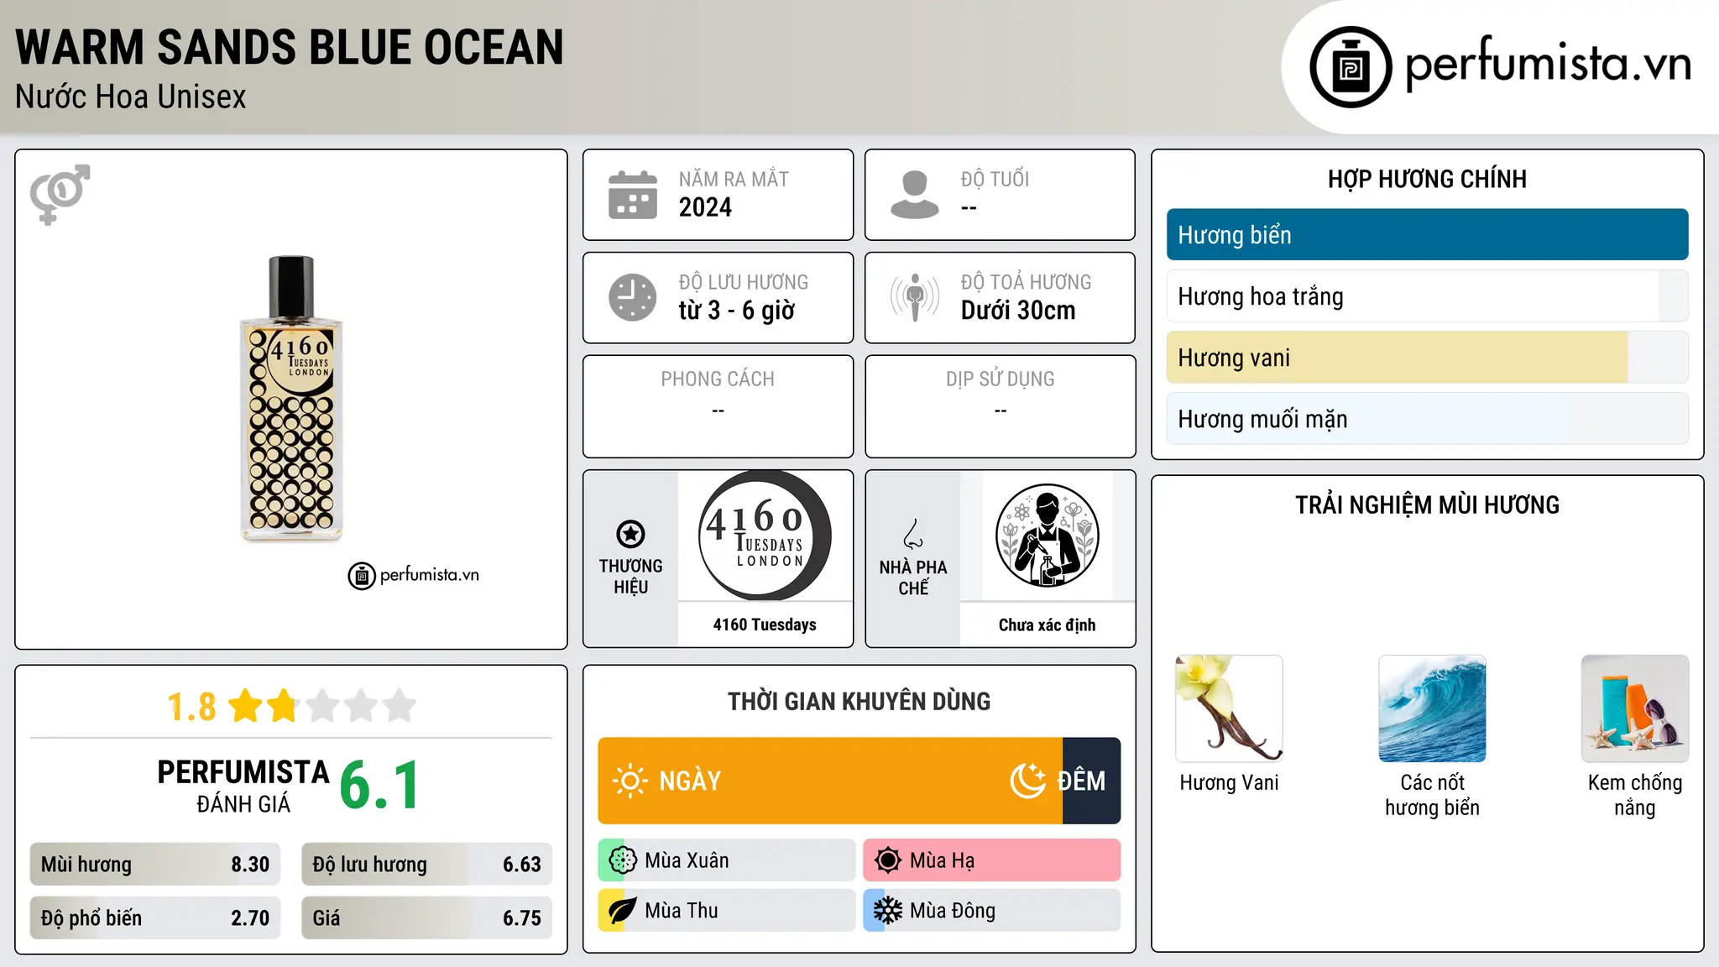Click the longevity value từ 3 - 6 giờ
The width and height of the screenshot is (1719, 967).
737,311
